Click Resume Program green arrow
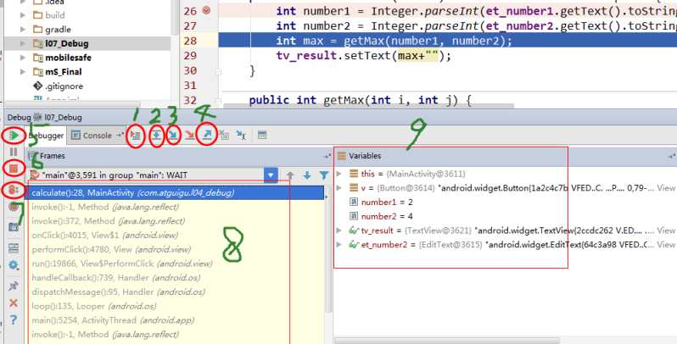 click(14, 136)
